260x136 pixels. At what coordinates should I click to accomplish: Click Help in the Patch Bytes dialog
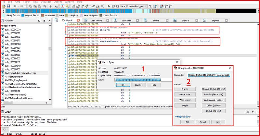(x=154, y=85)
